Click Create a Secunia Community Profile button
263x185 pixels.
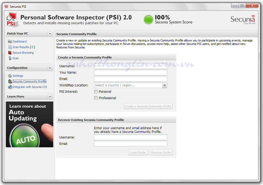148,106
